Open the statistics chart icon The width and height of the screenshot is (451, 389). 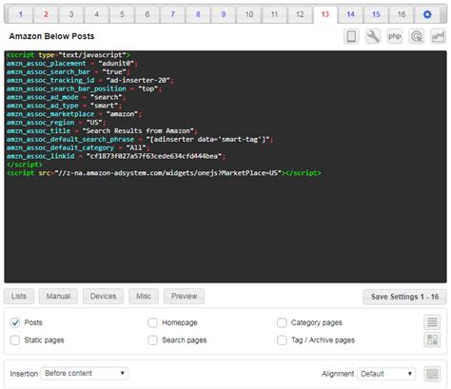[438, 36]
